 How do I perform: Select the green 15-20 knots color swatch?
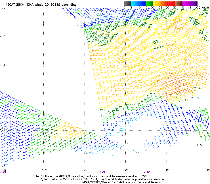coord(149,3)
